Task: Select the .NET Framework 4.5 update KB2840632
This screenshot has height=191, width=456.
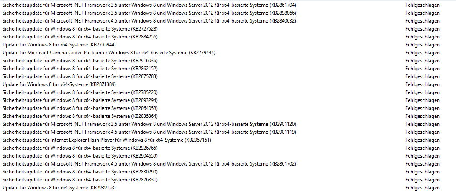Action: pos(149,21)
